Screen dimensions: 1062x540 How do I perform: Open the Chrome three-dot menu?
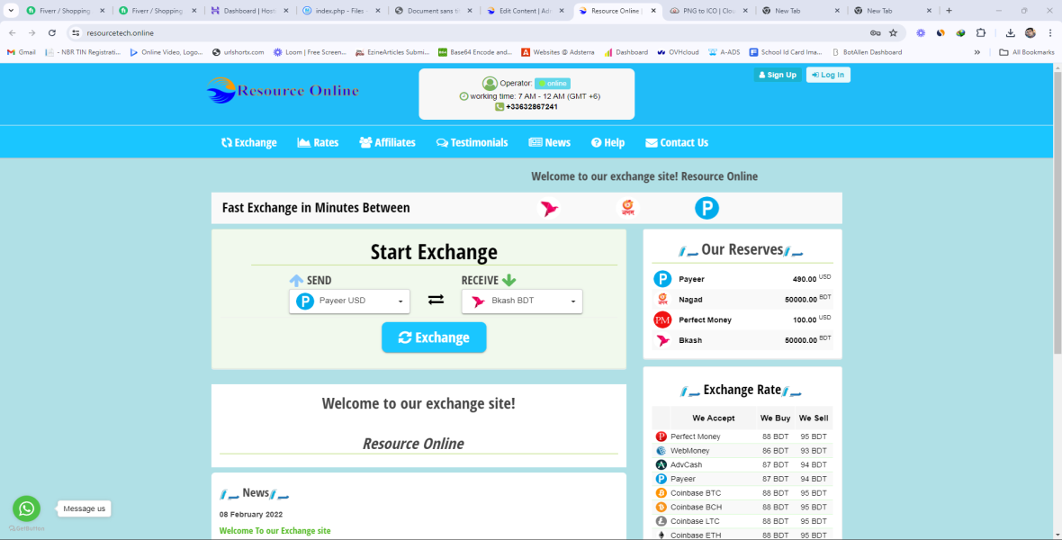pos(1049,32)
